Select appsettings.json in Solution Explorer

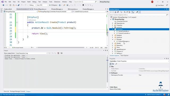(121, 49)
